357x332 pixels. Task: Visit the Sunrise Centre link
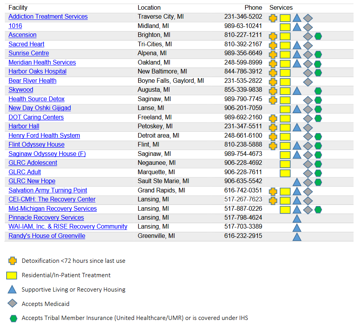click(x=29, y=53)
